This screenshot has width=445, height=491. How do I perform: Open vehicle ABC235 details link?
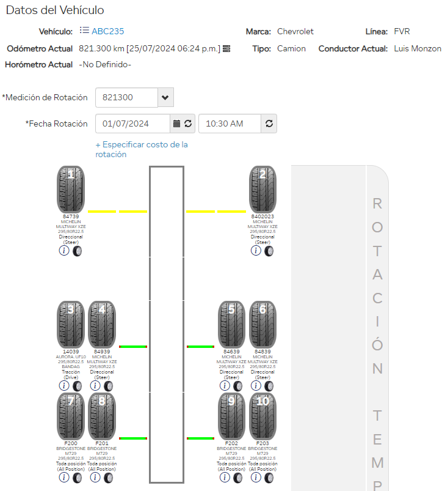107,31
